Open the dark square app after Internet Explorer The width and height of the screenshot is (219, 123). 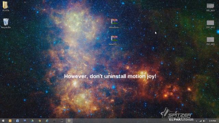click(x=54, y=121)
